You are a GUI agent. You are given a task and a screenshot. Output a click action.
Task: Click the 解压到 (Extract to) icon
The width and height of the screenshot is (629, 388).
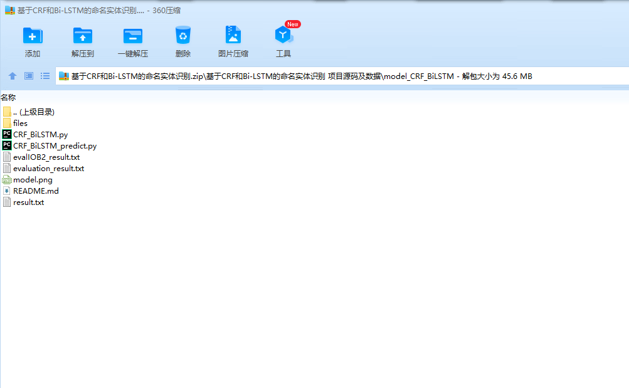[83, 36]
